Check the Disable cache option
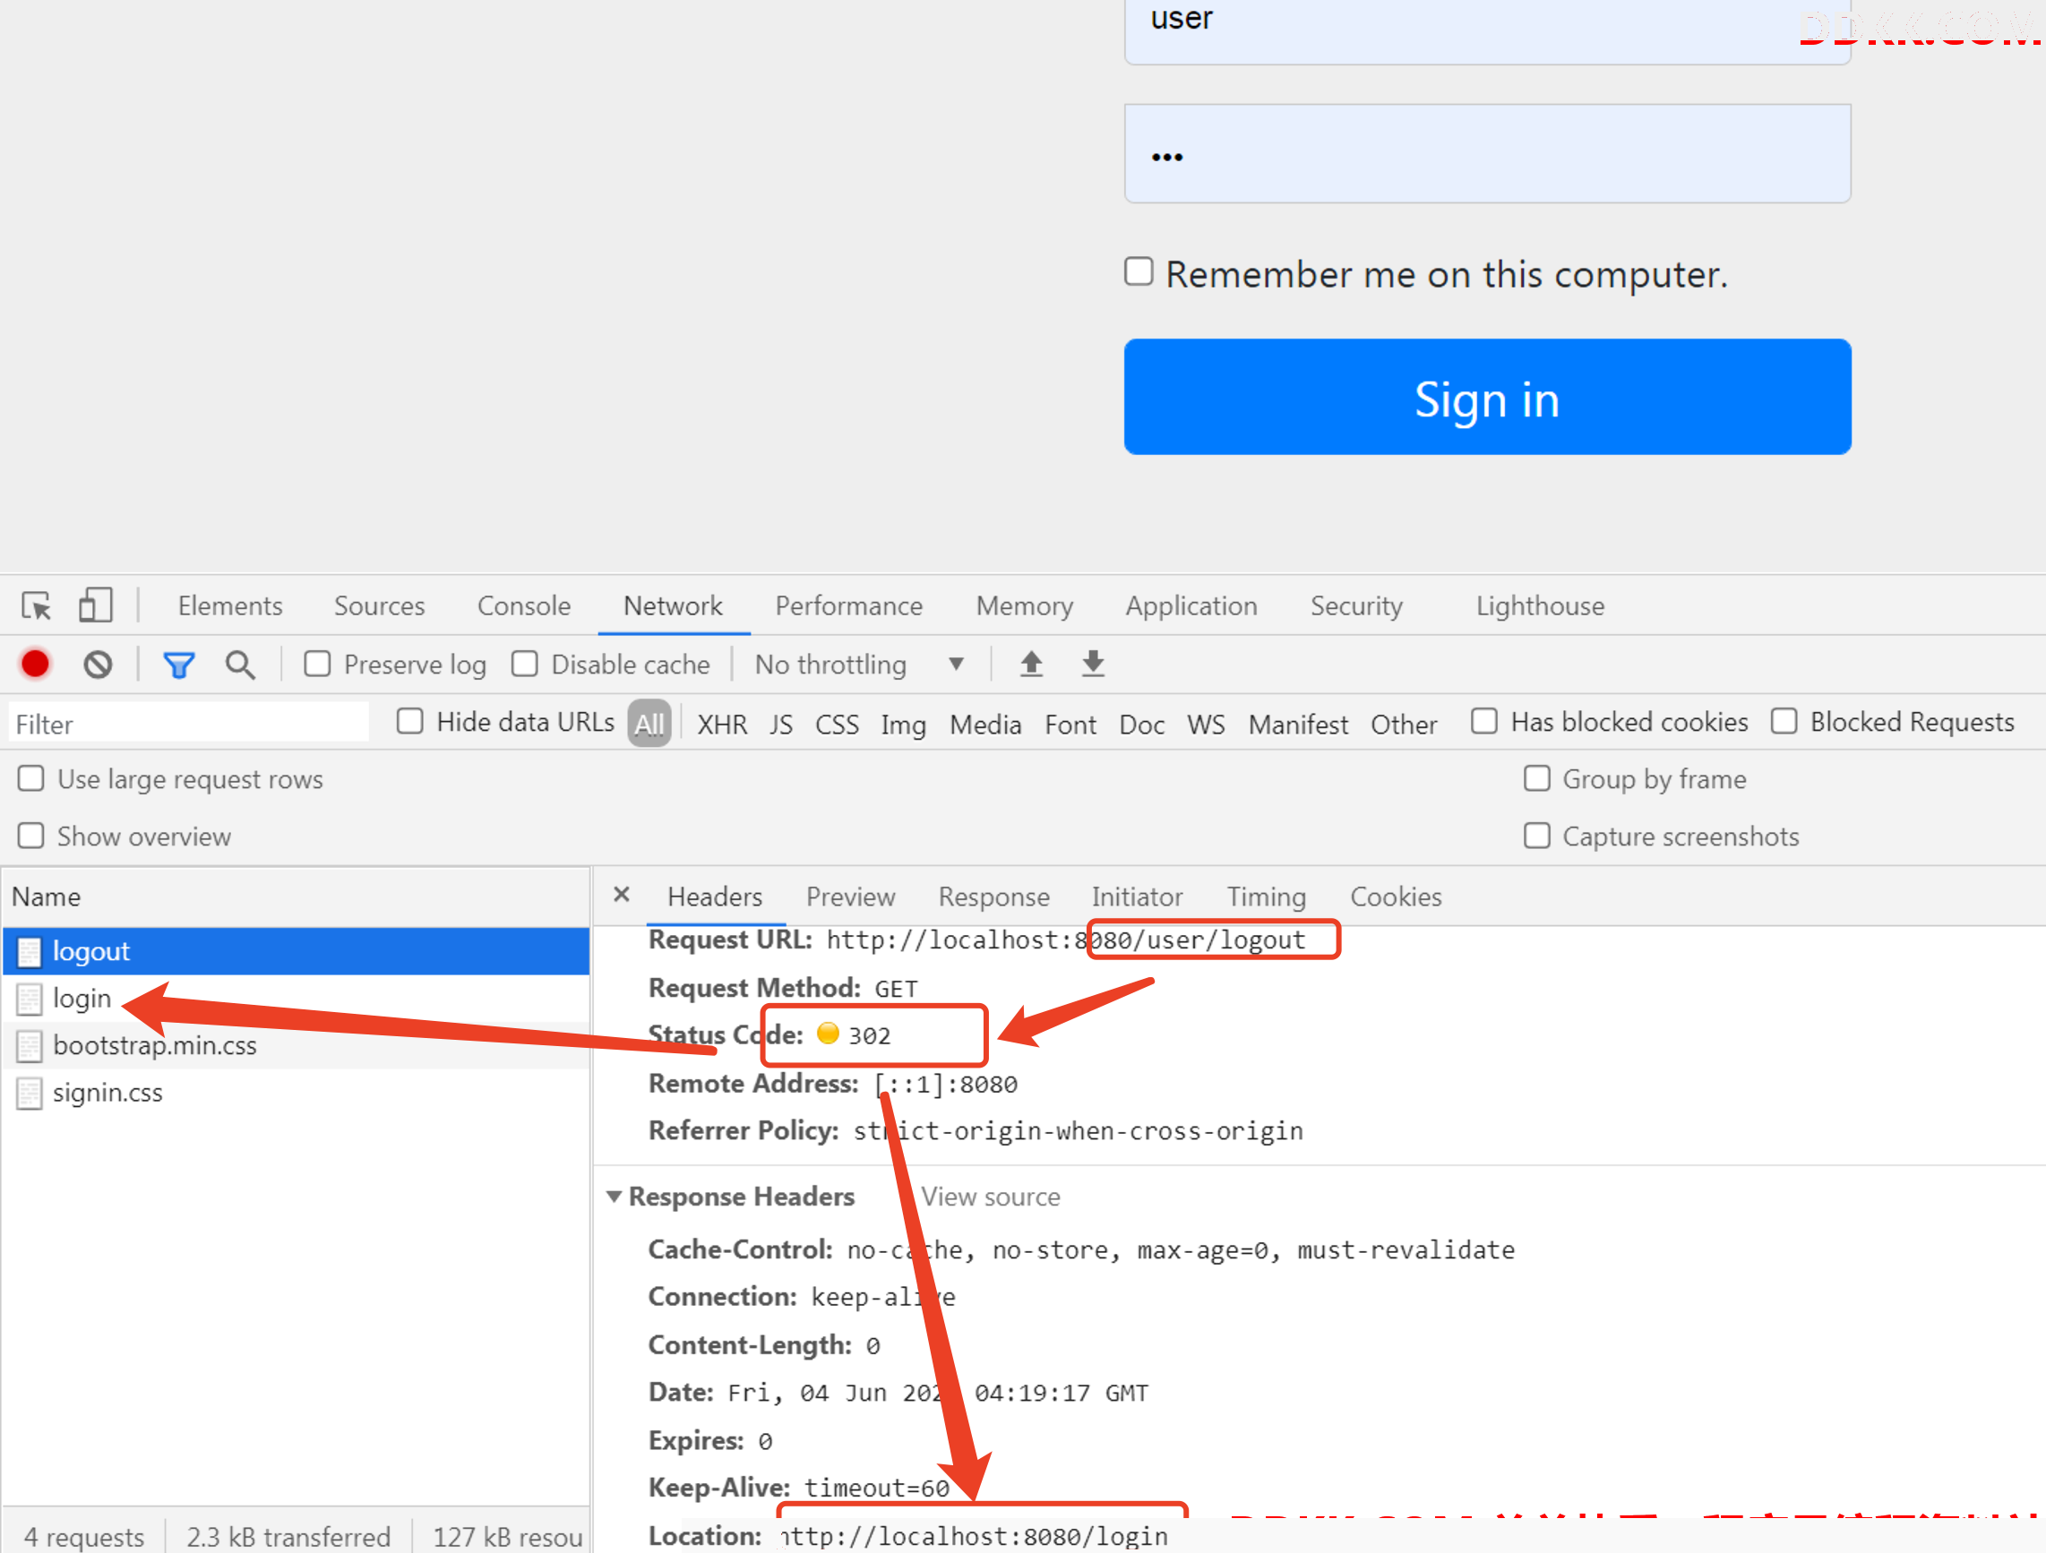Screen dimensions: 2046x1553 pyautogui.click(x=524, y=665)
